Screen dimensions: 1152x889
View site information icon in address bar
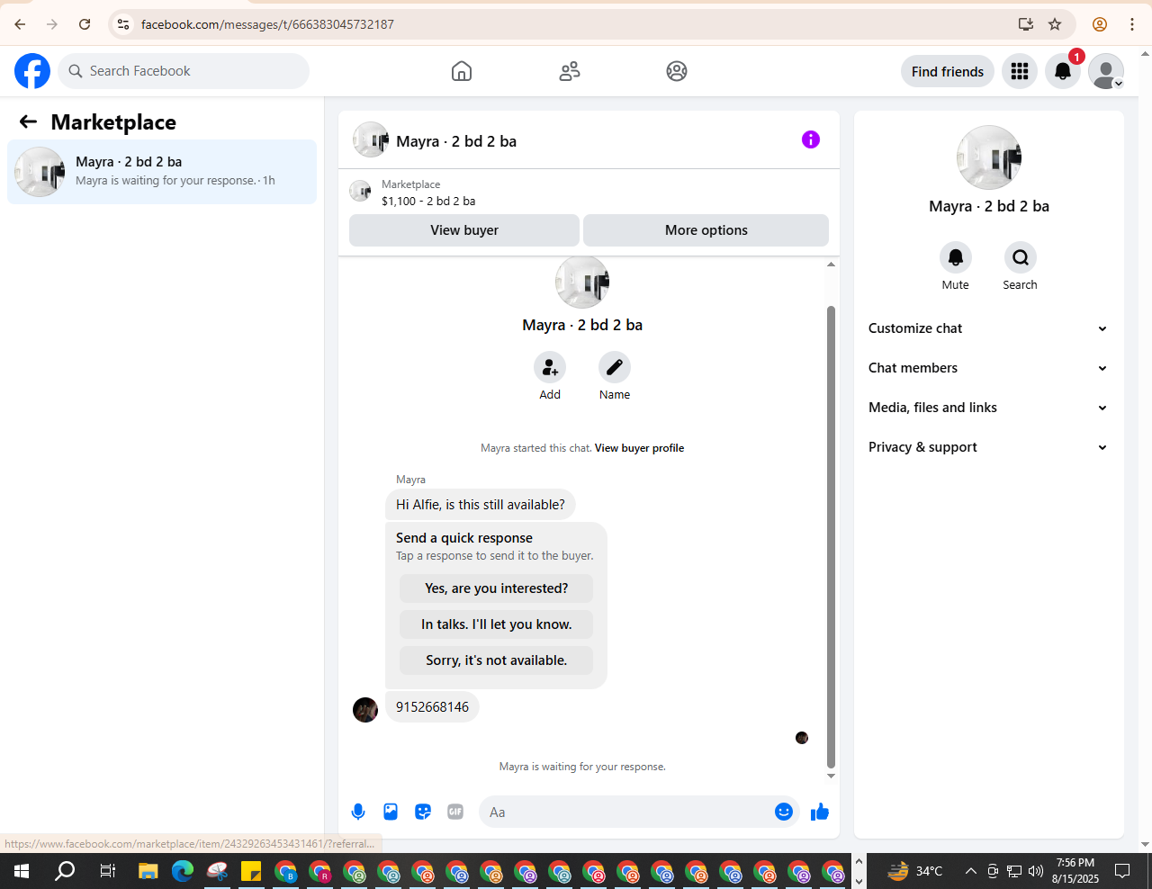123,24
